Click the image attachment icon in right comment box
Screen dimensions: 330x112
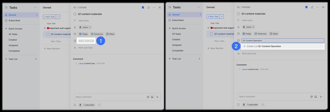(x=316, y=97)
